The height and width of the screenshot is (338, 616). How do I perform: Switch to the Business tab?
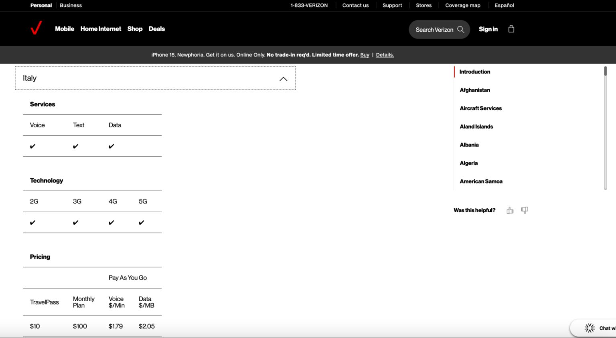[71, 5]
